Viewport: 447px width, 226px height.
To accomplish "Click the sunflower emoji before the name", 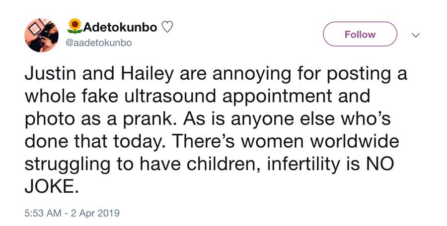I will (x=74, y=26).
